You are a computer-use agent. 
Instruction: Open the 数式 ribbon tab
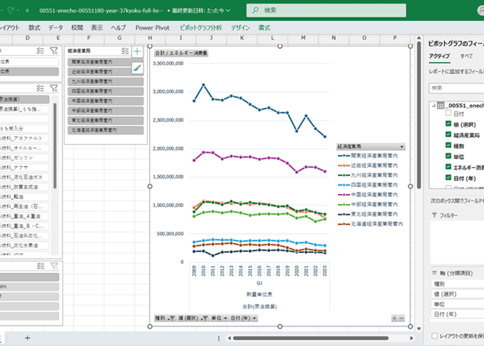click(34, 28)
